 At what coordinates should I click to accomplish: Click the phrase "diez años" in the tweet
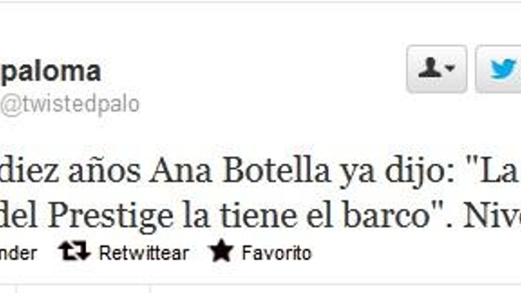click(70, 172)
